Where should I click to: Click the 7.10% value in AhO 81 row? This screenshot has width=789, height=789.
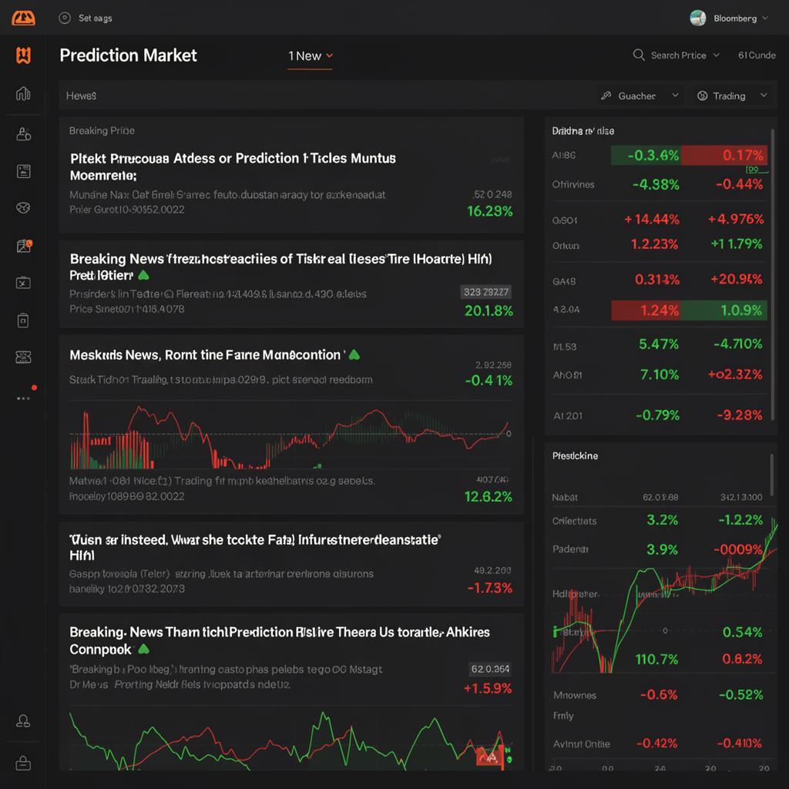point(660,374)
